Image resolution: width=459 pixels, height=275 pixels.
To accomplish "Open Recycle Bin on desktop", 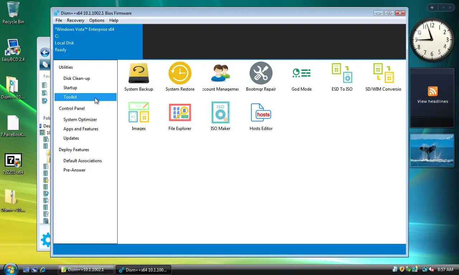I will (13, 13).
